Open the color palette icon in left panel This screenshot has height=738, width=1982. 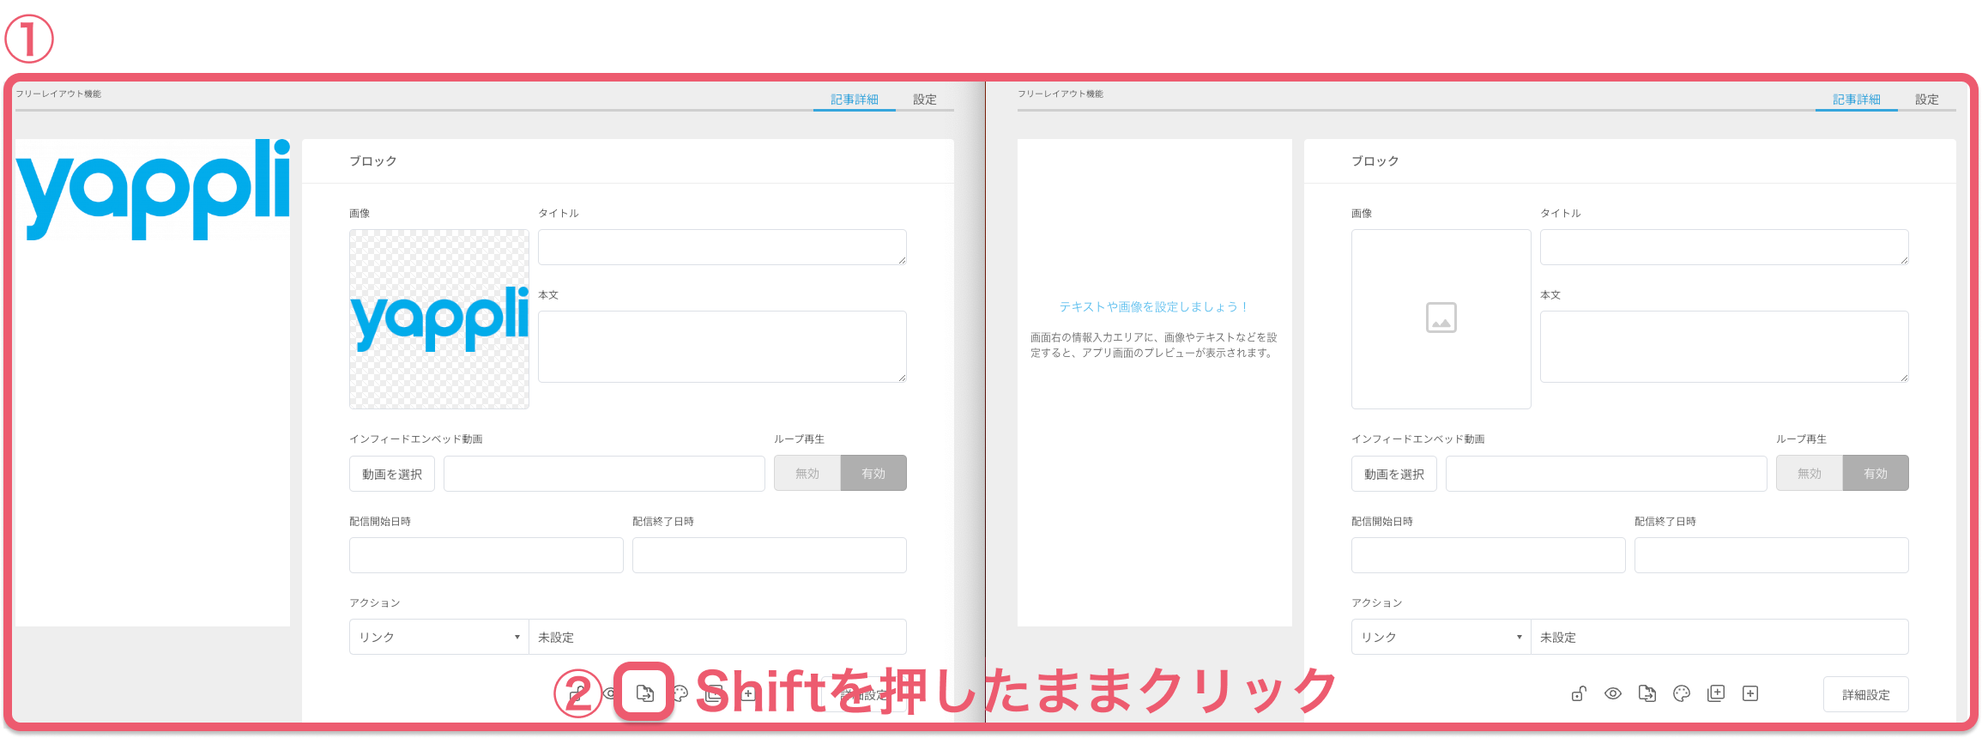point(680,693)
